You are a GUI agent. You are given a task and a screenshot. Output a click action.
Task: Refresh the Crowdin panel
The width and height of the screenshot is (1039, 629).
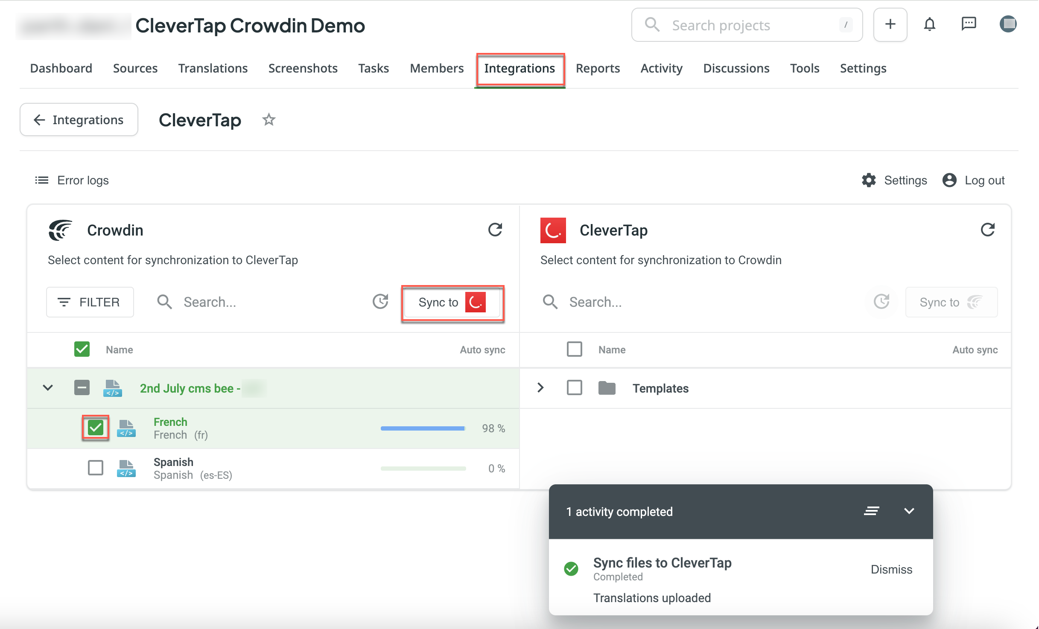(495, 230)
